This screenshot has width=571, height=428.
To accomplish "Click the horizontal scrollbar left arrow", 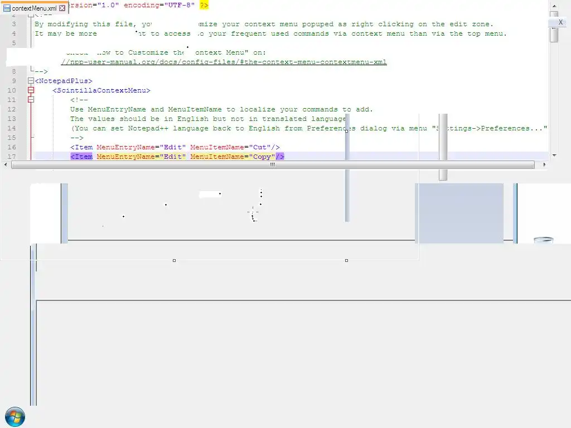I will point(6,164).
